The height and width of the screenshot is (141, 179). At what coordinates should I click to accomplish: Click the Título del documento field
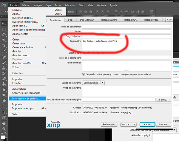pyautogui.click(x=126, y=27)
